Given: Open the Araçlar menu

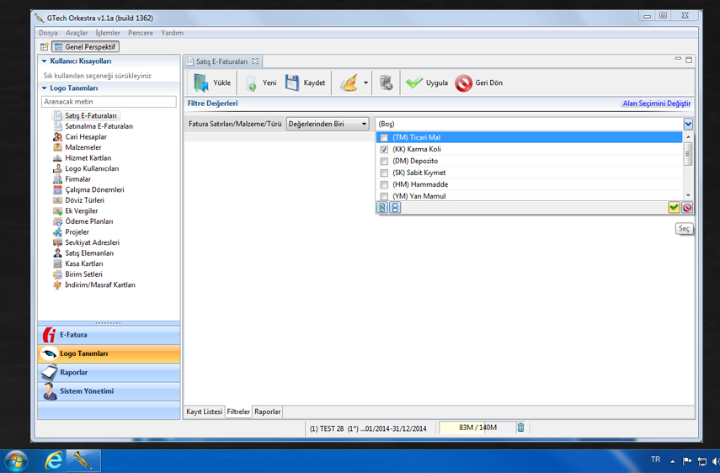Looking at the screenshot, I should click(x=77, y=33).
